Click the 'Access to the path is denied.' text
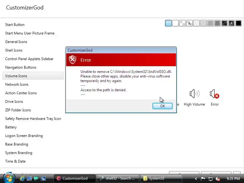The width and height of the screenshot is (244, 183). pyautogui.click(x=103, y=90)
